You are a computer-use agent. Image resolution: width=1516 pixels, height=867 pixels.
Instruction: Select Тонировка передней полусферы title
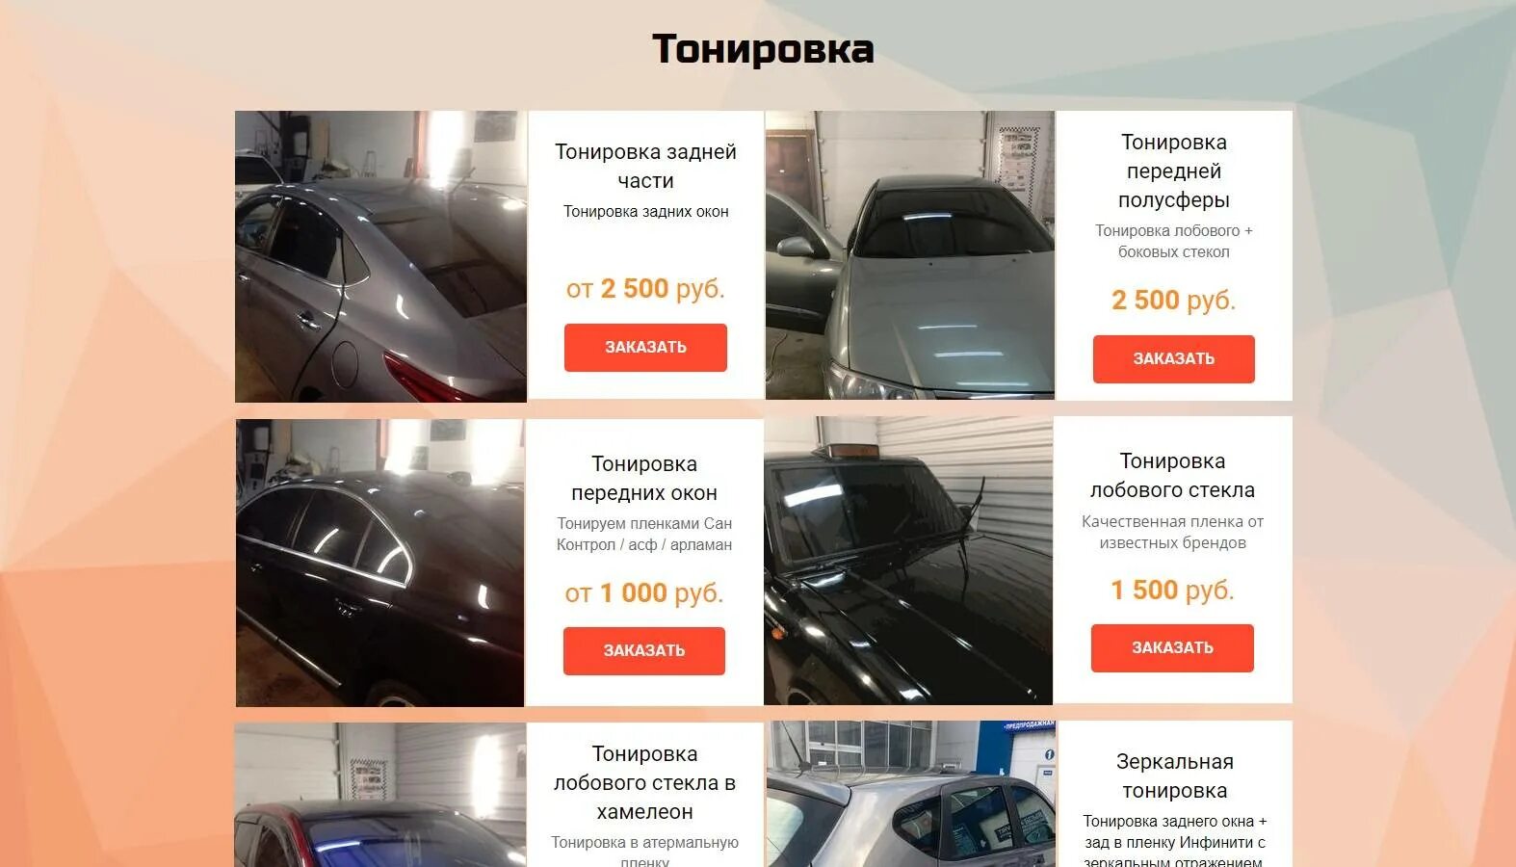pyautogui.click(x=1173, y=171)
